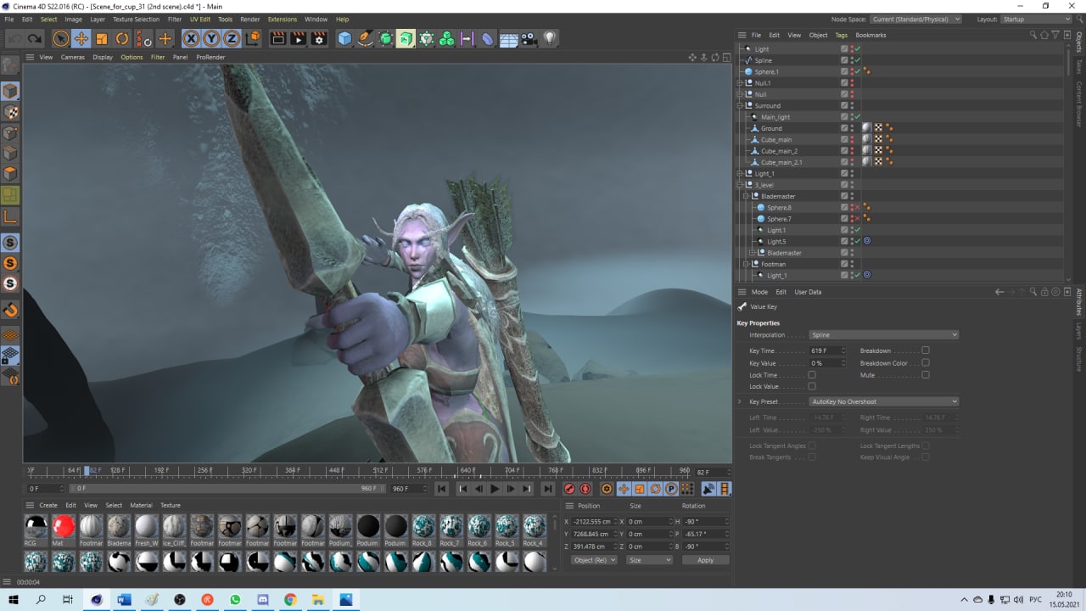Add a Light object from the toolbar
This screenshot has width=1086, height=611.
pyautogui.click(x=550, y=38)
